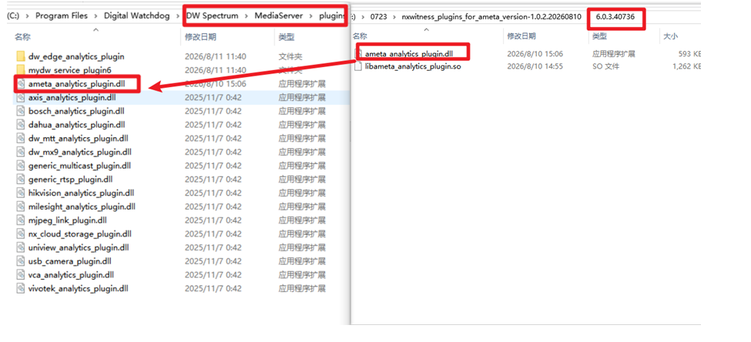Click the milesight_analytics_plugin.dll file icon
This screenshot has height=342, width=751.
tap(20, 207)
